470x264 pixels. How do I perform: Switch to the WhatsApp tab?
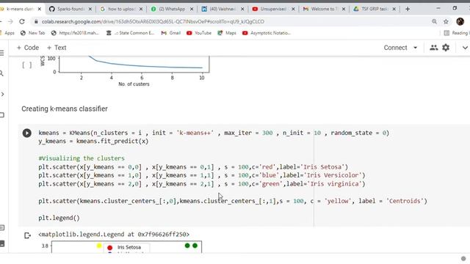pyautogui.click(x=172, y=9)
